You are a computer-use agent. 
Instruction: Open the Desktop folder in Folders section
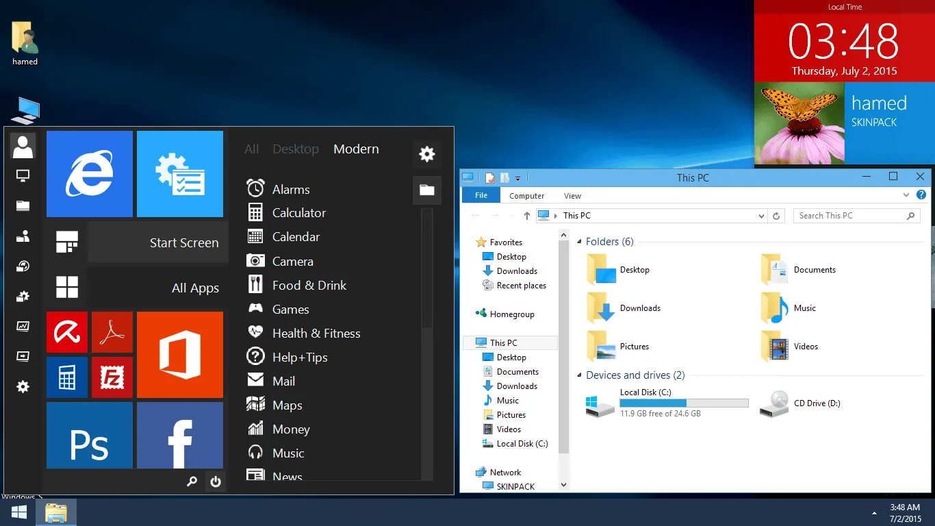pyautogui.click(x=619, y=270)
